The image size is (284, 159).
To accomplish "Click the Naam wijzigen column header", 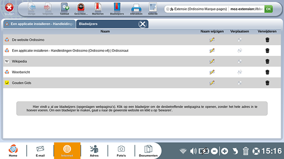I will [212, 31].
